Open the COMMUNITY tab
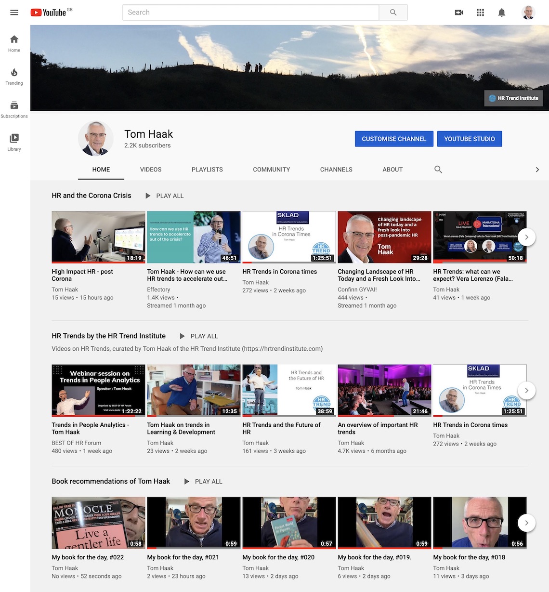This screenshot has width=549, height=592. point(271,170)
